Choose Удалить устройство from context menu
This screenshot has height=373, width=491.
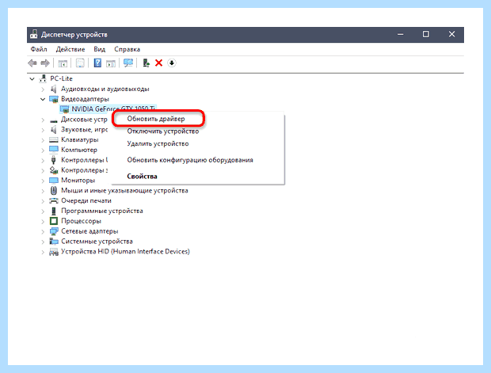point(158,144)
